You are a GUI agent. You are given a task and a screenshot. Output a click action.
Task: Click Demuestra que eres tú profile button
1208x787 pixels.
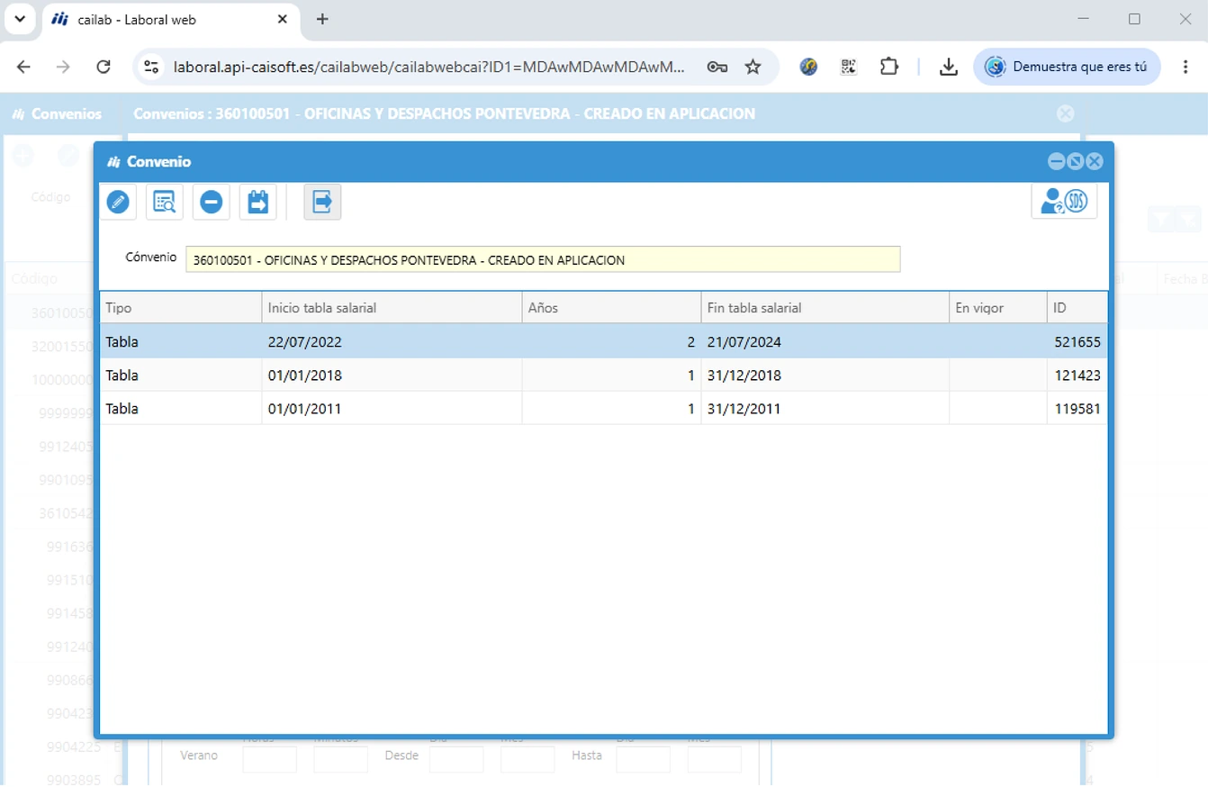coord(1067,67)
